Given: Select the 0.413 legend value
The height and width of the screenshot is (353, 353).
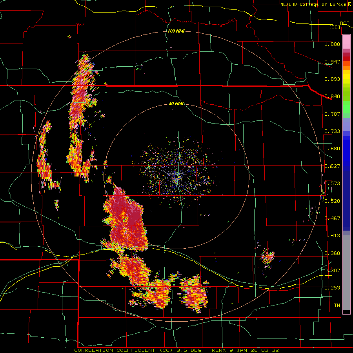Looking at the screenshot, I should [x=332, y=236].
